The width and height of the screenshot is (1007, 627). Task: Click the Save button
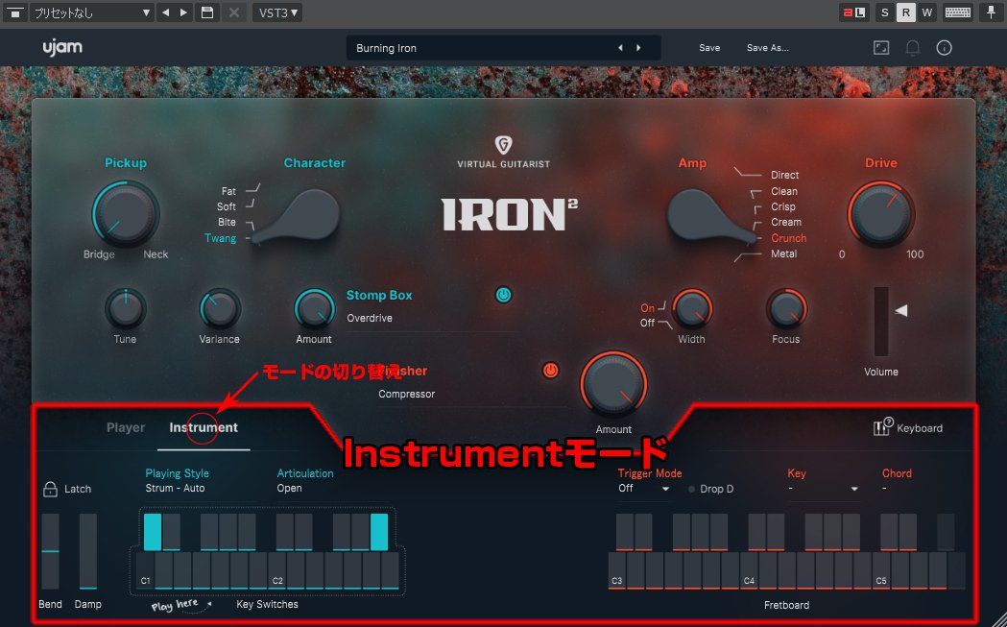(709, 48)
